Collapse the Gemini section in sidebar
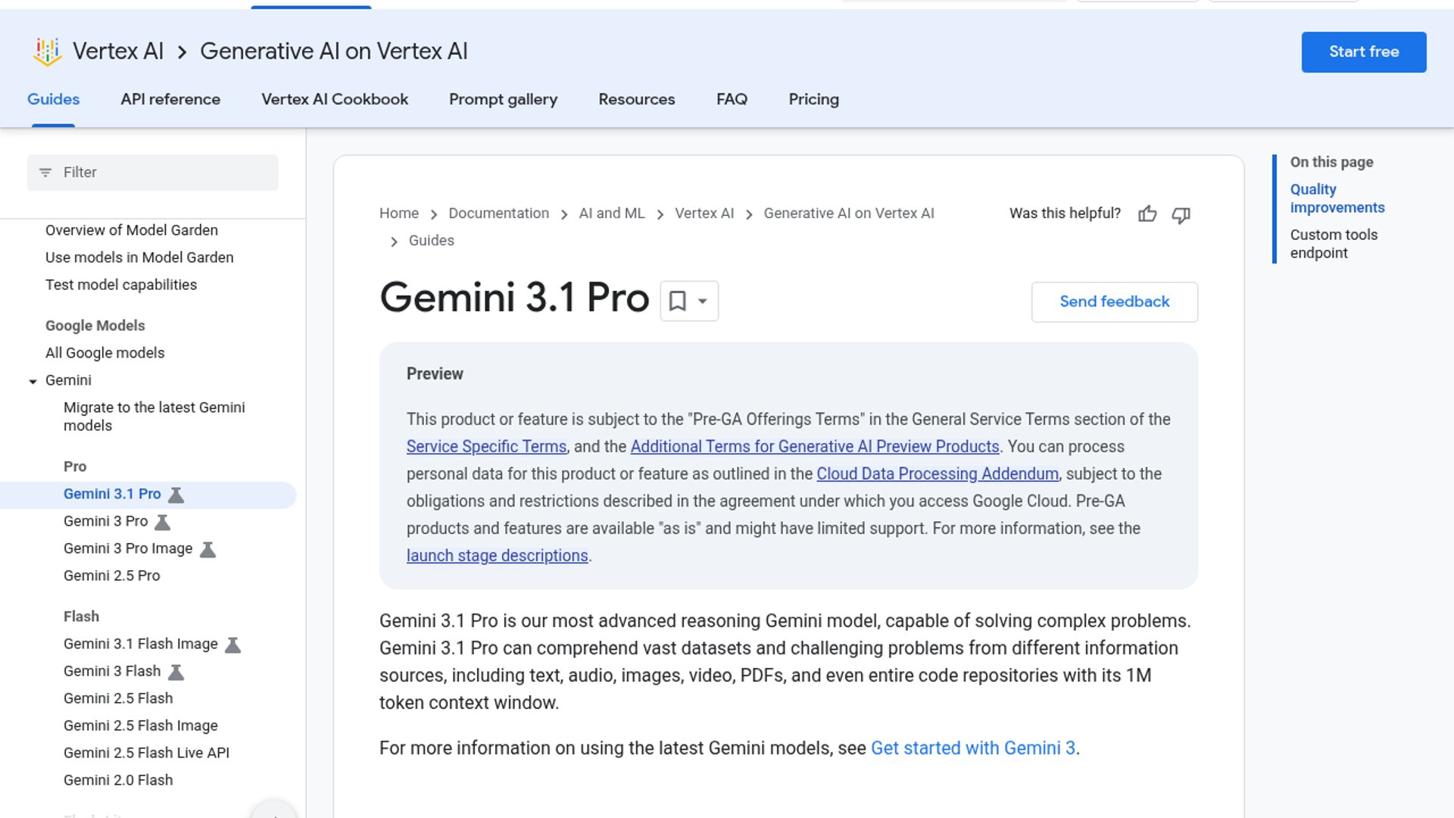The image size is (1454, 818). pos(33,381)
